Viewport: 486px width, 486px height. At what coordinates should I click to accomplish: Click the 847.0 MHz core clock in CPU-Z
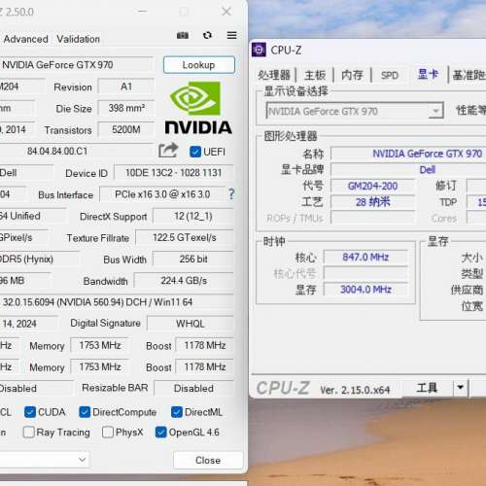click(365, 258)
